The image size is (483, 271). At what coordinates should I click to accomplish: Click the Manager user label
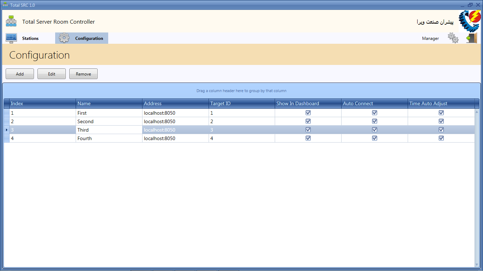430,38
